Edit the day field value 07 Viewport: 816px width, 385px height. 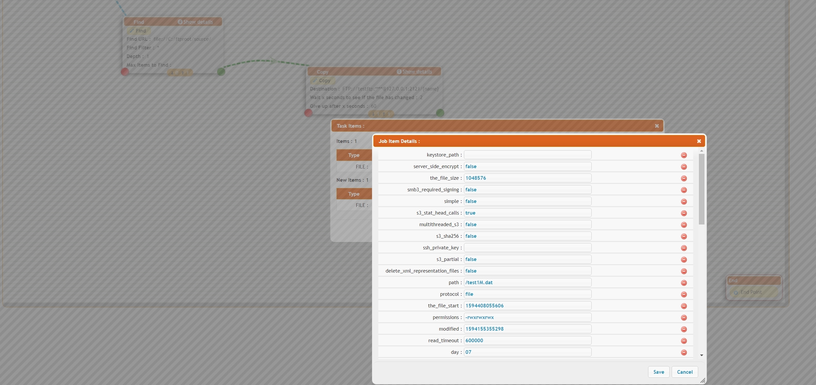pos(527,352)
